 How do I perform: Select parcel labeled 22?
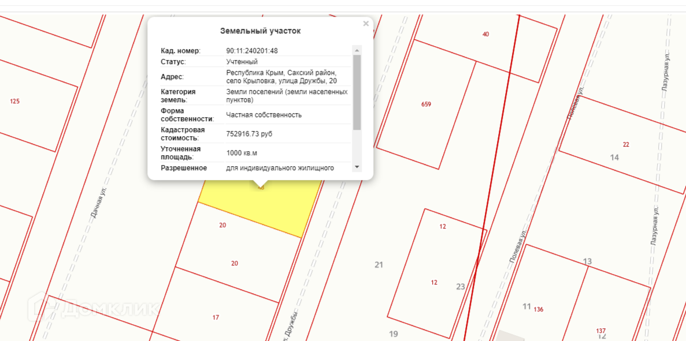pyautogui.click(x=626, y=144)
